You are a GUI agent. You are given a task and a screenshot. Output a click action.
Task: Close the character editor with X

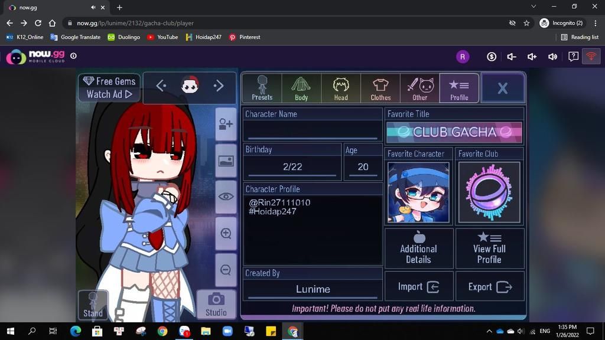point(502,88)
